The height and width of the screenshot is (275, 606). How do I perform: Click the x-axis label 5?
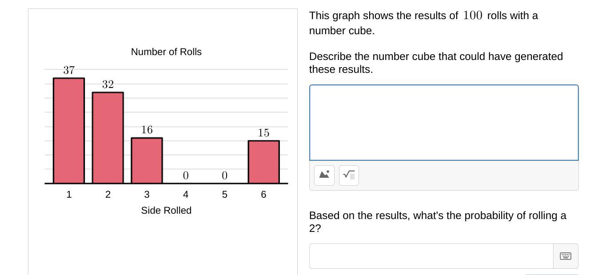224,195
